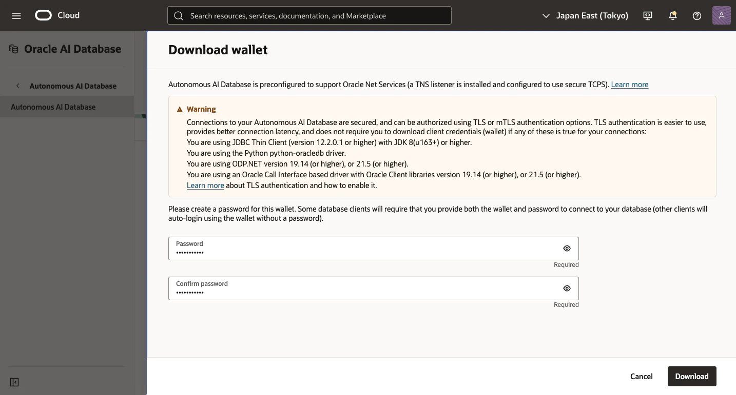Click the Oracle Call Interface driver line
736x395 pixels.
(x=384, y=175)
